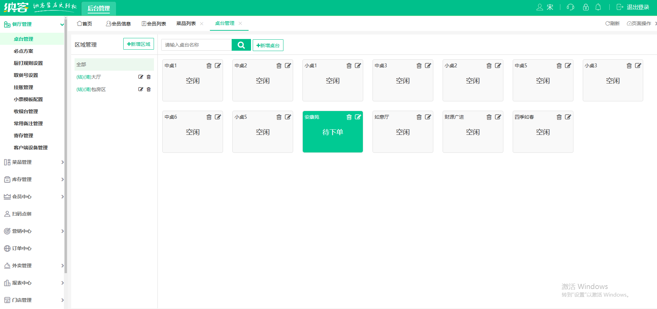Delete table 中桌1 with trash icon
657x309 pixels.
click(209, 66)
